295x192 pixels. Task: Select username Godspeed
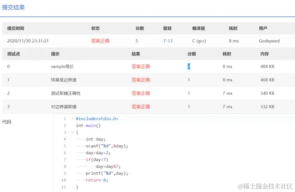tap(269, 41)
